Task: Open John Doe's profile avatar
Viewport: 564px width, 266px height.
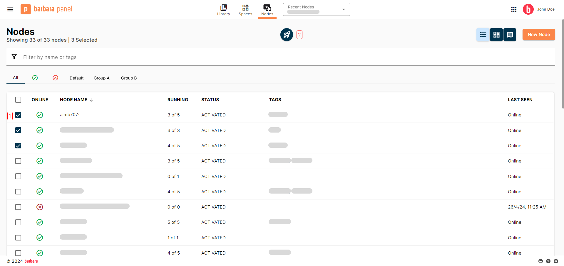Action: [x=528, y=9]
